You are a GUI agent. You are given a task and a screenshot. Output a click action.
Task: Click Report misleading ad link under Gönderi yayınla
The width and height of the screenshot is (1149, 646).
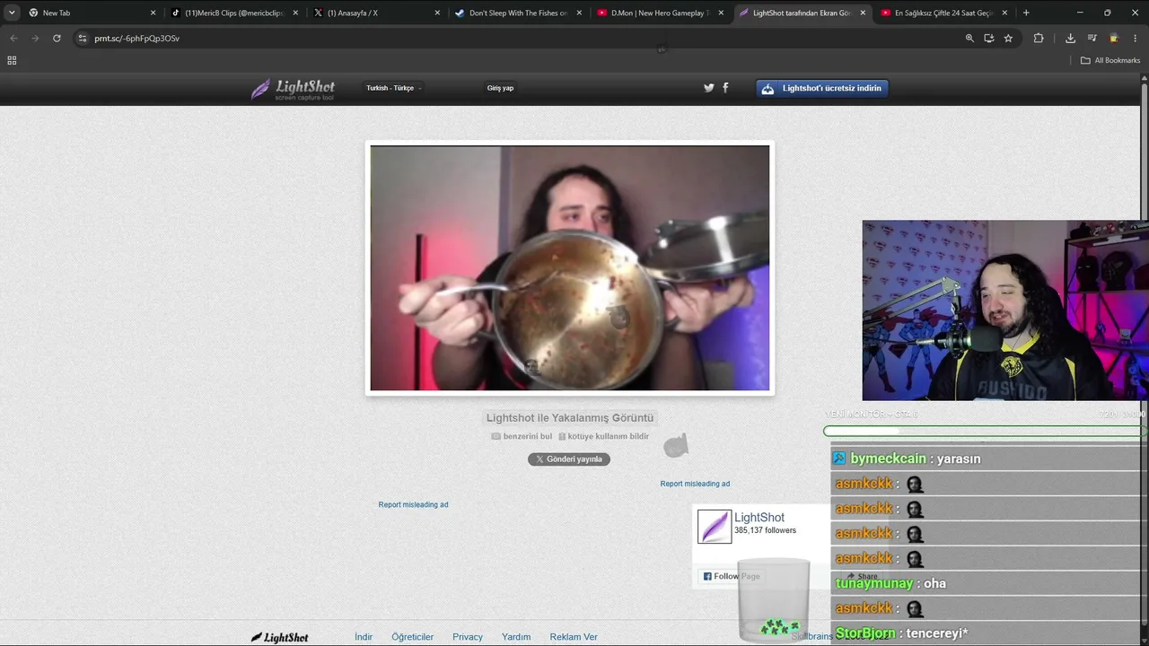[413, 504]
